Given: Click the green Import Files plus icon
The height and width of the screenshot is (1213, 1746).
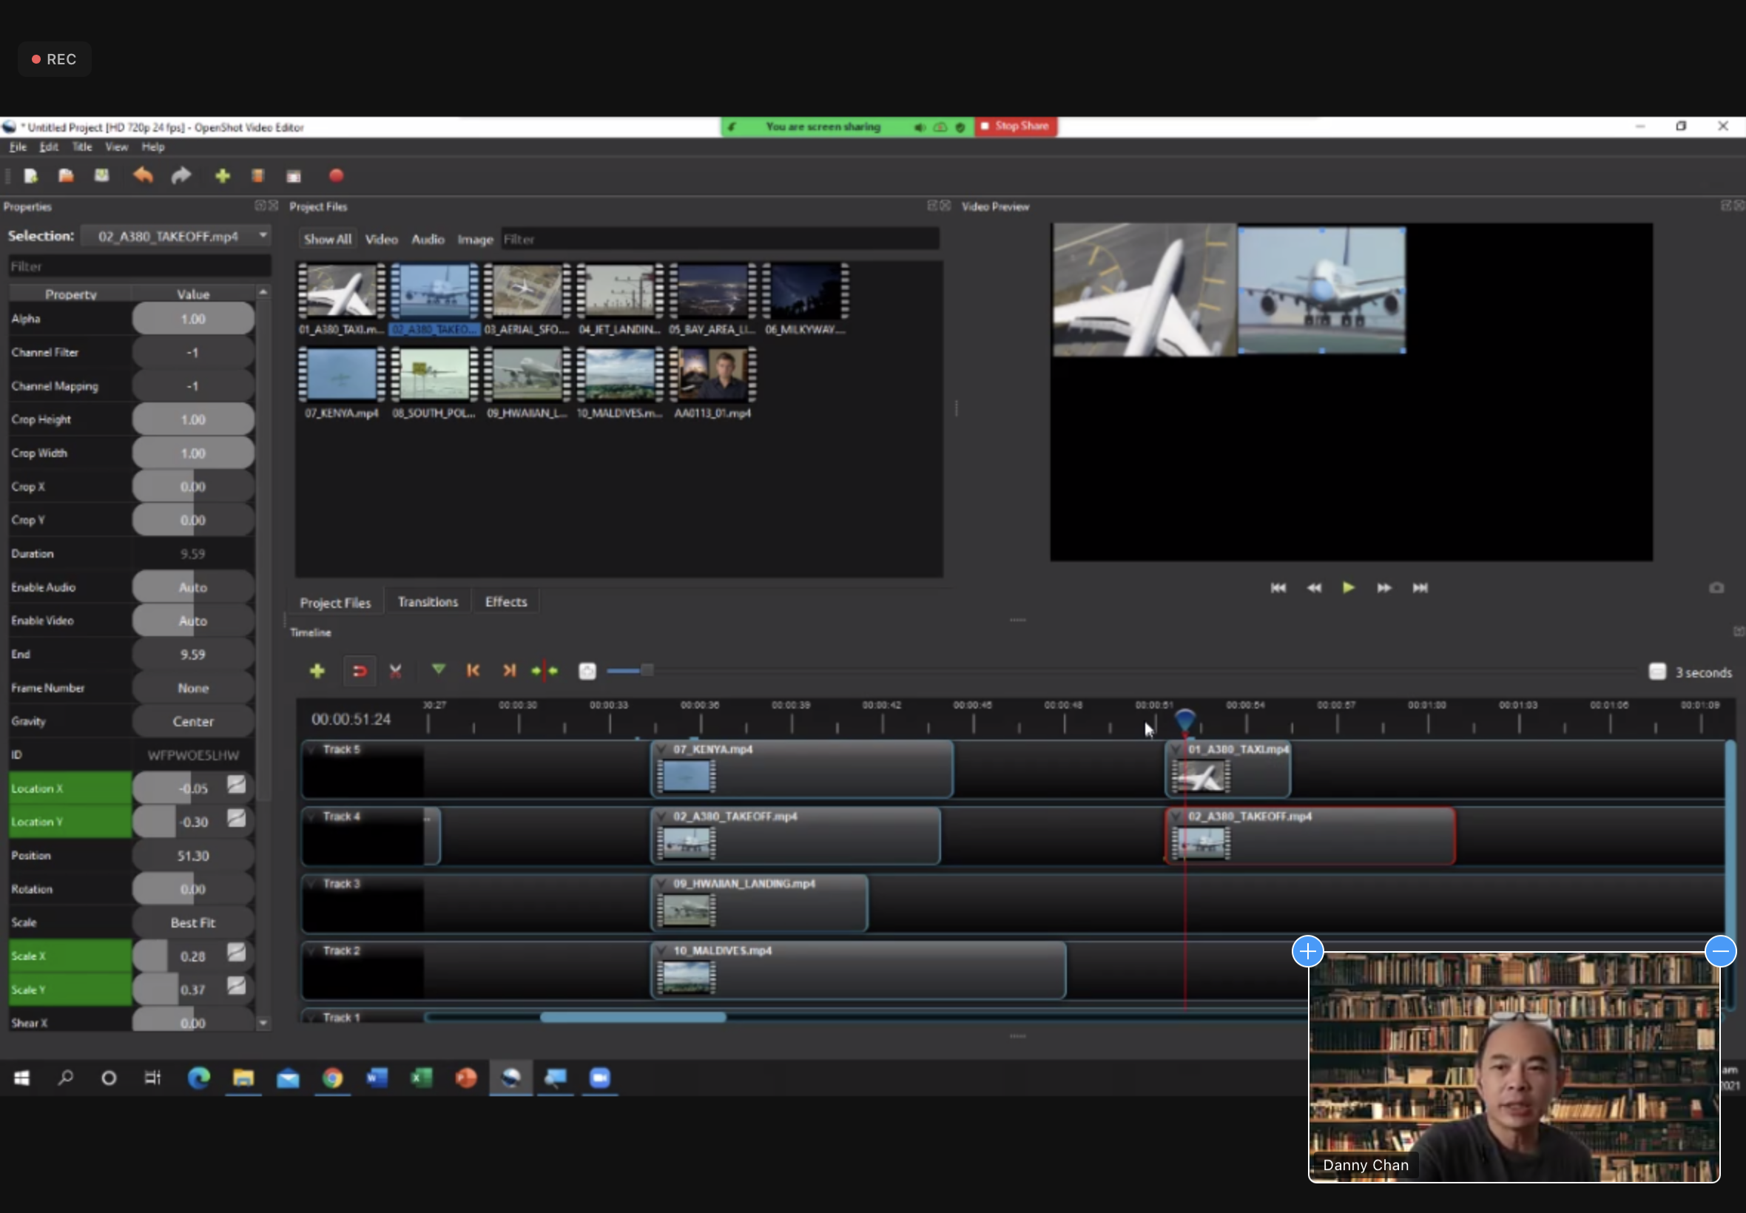Looking at the screenshot, I should (x=222, y=176).
